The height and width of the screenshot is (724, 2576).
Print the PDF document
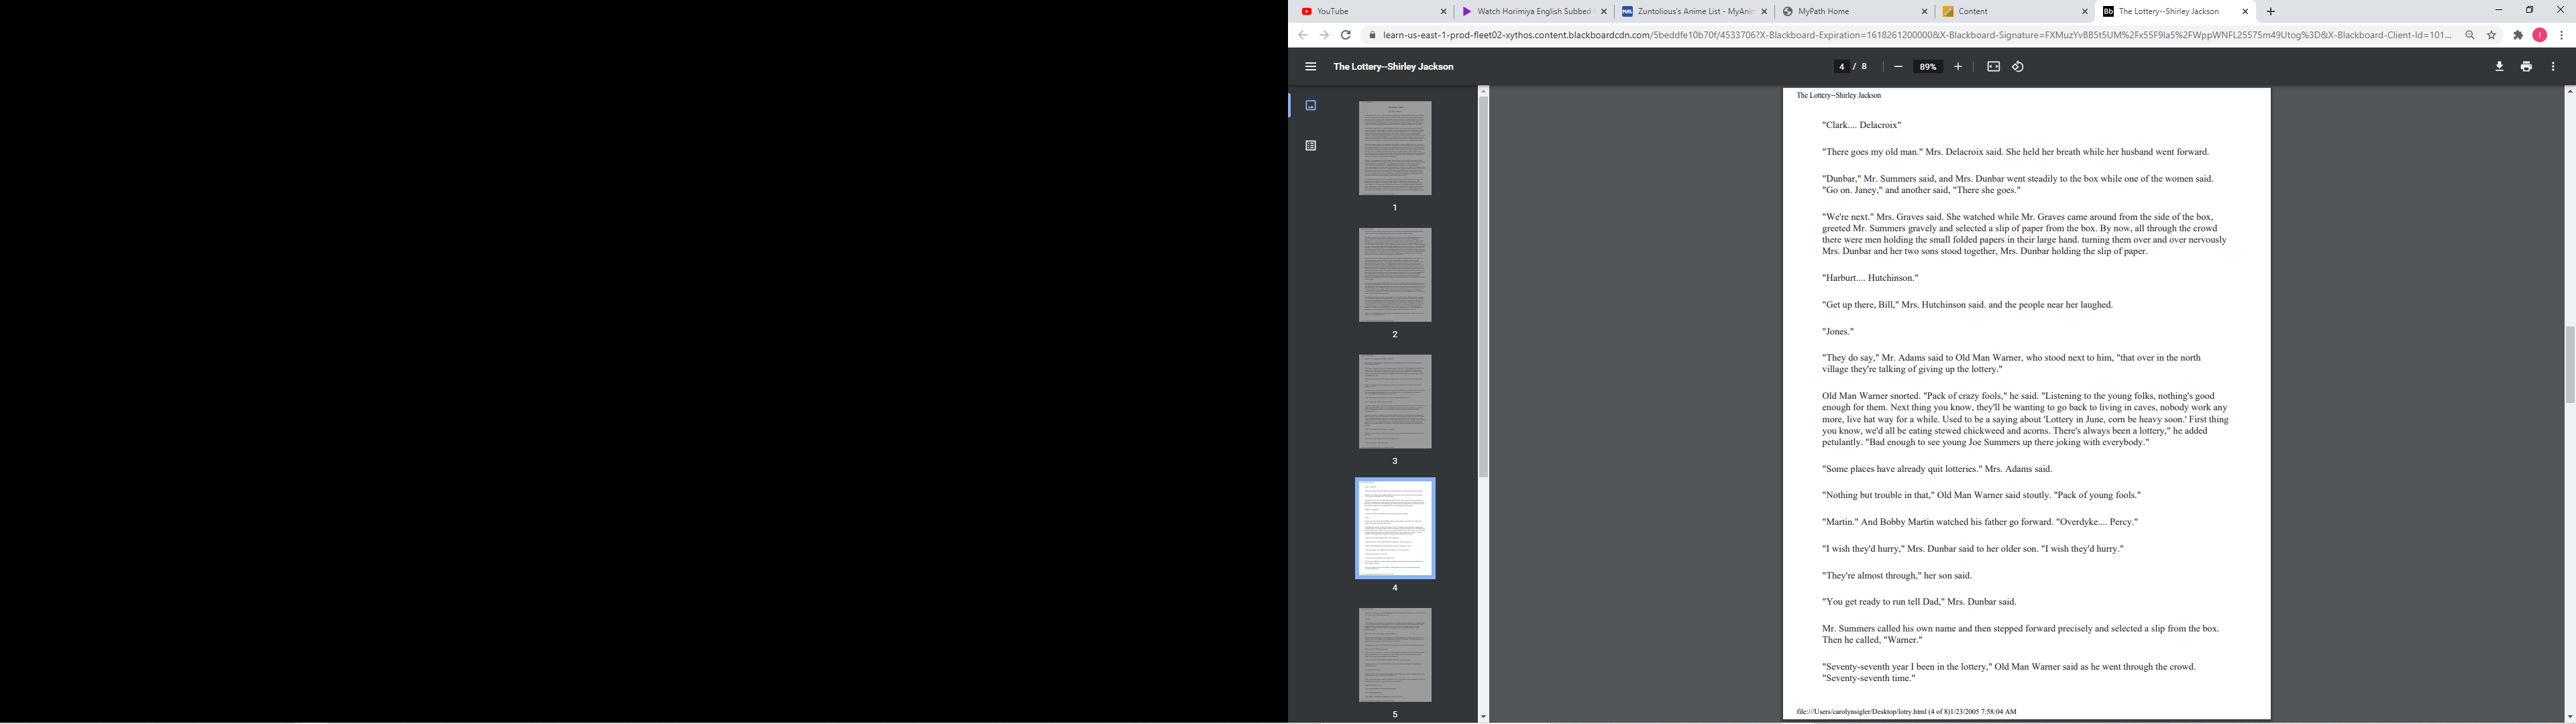point(2526,67)
